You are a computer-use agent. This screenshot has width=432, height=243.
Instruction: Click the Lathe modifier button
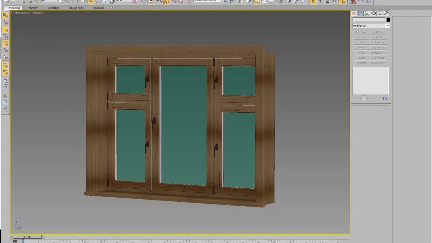click(362, 42)
